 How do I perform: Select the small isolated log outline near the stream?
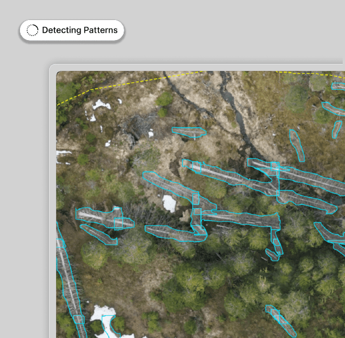189,132
